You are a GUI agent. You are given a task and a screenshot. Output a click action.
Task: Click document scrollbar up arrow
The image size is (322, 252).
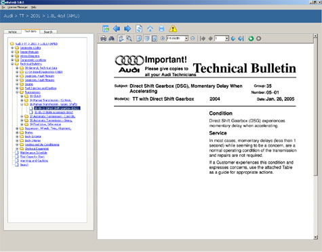point(316,36)
